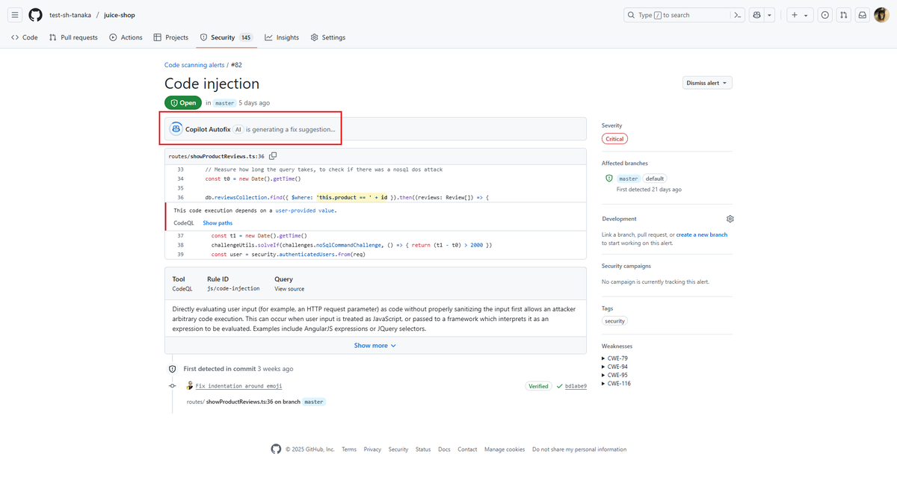Screen dimensions: 897x504
Task: Expand the CWE-79 weakness
Action: click(614, 358)
